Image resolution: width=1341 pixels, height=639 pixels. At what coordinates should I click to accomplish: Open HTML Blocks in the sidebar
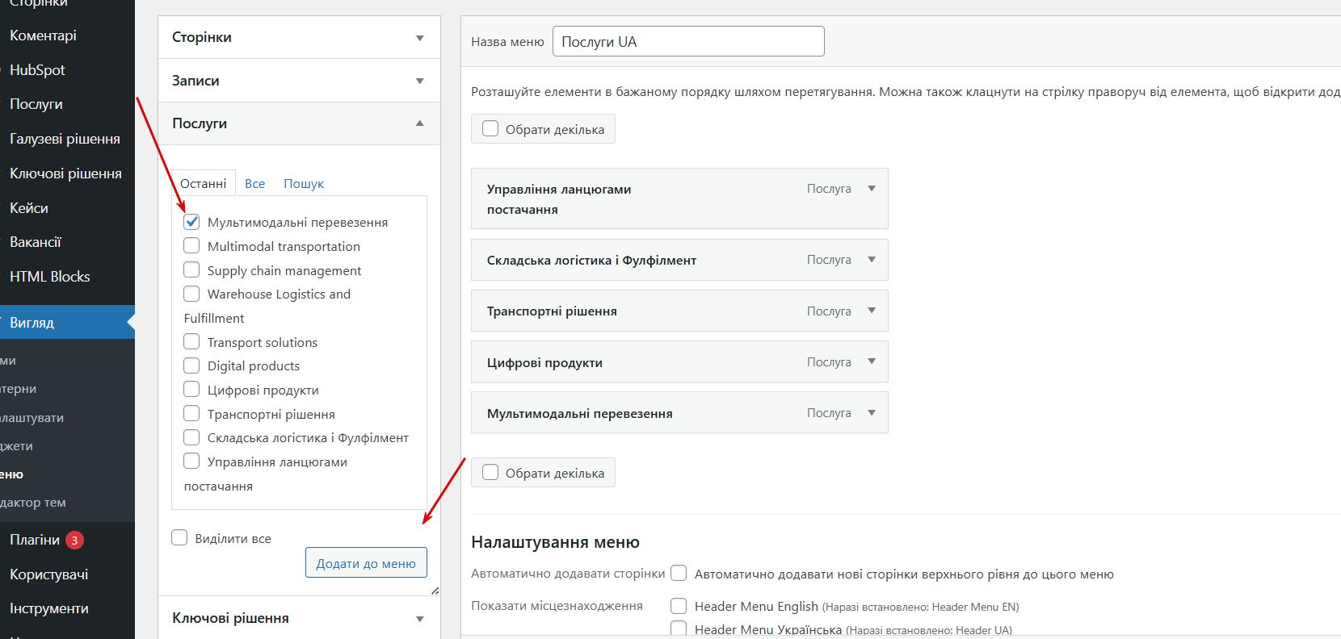coord(49,277)
